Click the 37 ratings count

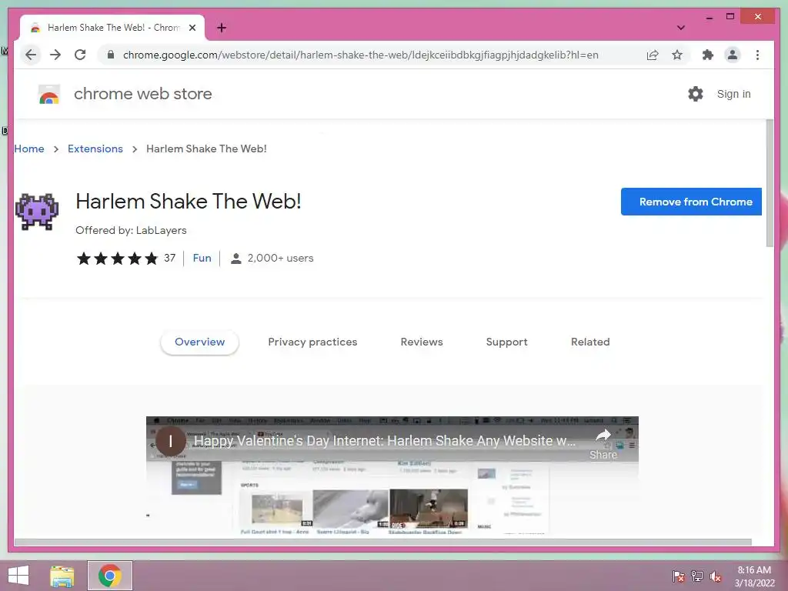pos(170,259)
